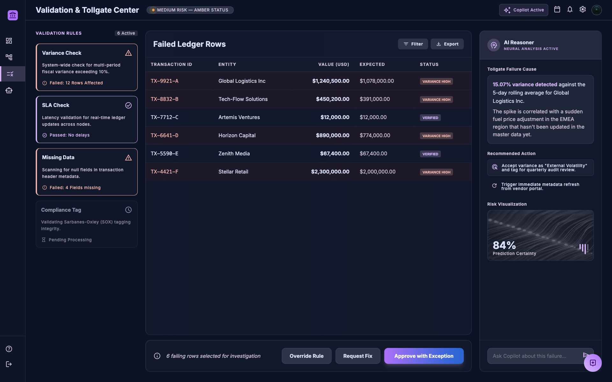Click Medium Risk Amber Status badge
Screen dimensions: 612x382
190,10
